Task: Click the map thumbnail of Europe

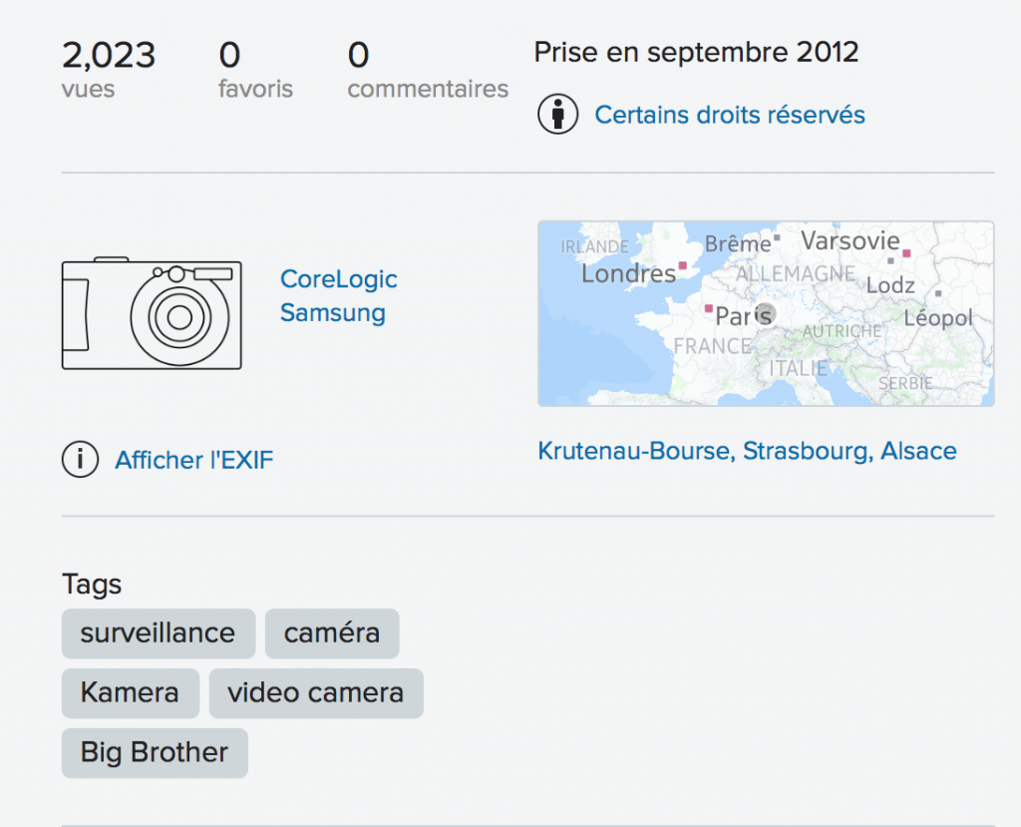Action: click(766, 313)
